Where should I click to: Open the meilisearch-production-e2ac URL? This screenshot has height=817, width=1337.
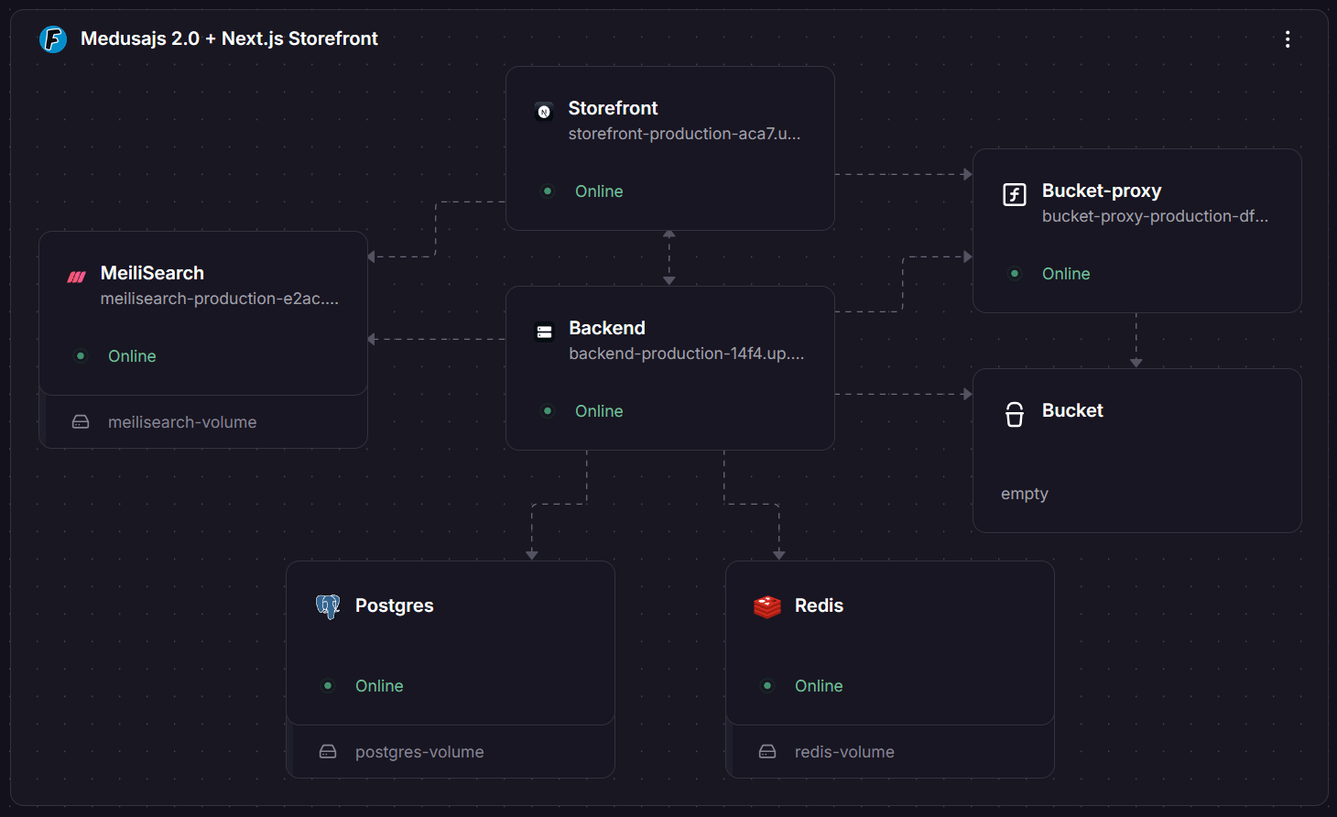click(x=220, y=299)
